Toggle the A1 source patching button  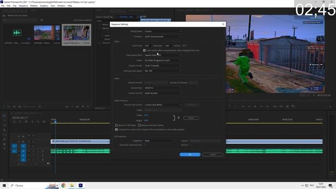[14, 151]
